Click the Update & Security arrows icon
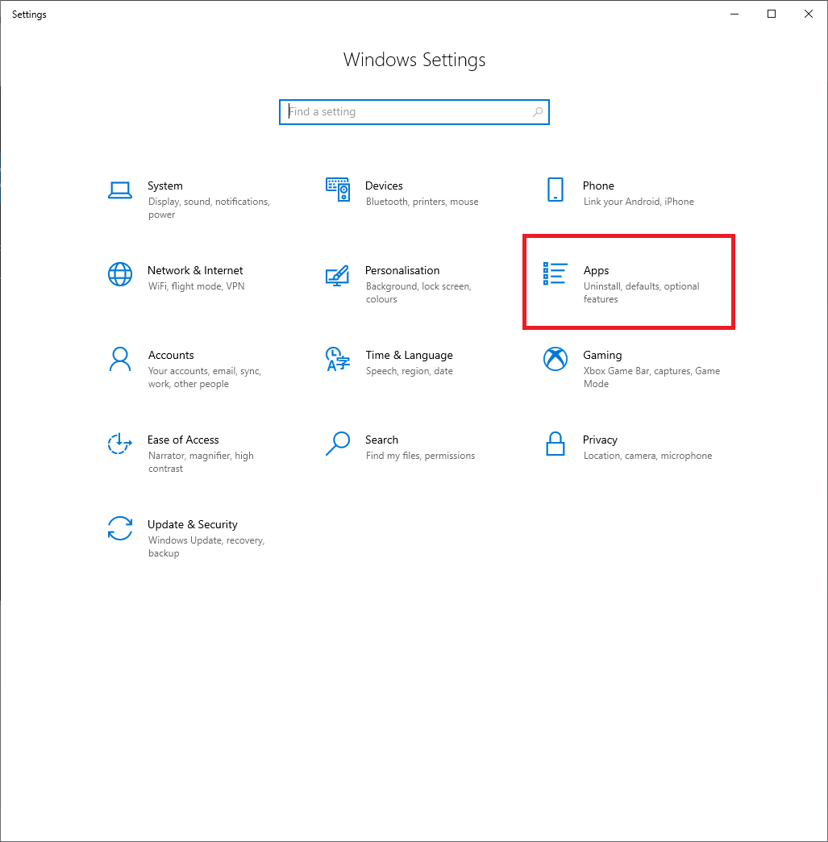The image size is (828, 842). click(120, 528)
